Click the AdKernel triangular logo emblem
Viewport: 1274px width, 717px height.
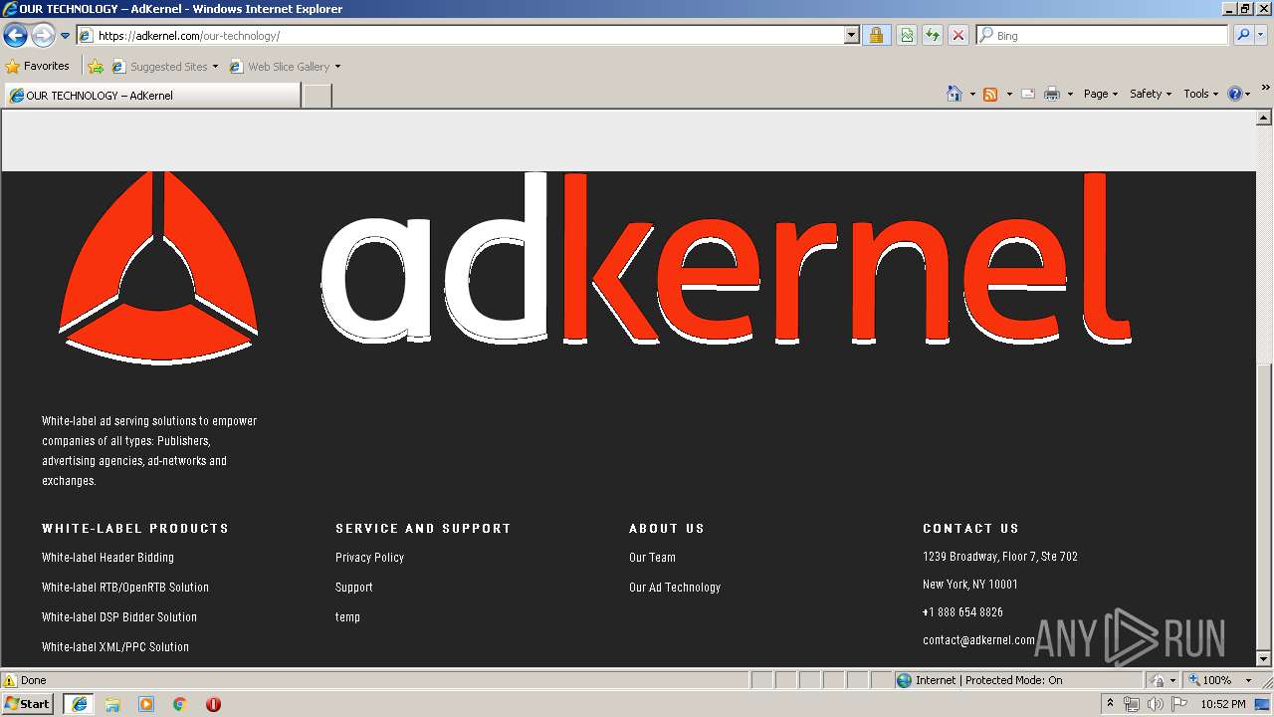point(158,268)
